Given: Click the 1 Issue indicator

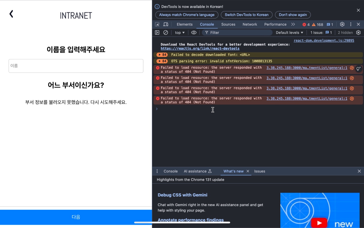Looking at the screenshot, I should pos(321,32).
